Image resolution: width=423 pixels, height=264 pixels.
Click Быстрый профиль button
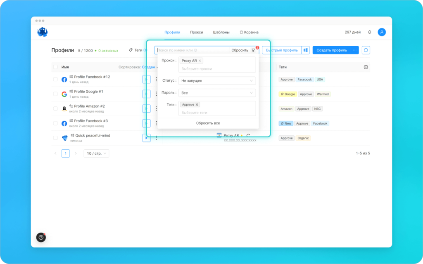point(282,50)
